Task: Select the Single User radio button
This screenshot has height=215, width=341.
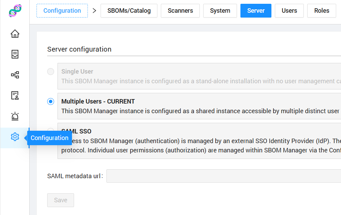Action: [x=51, y=72]
